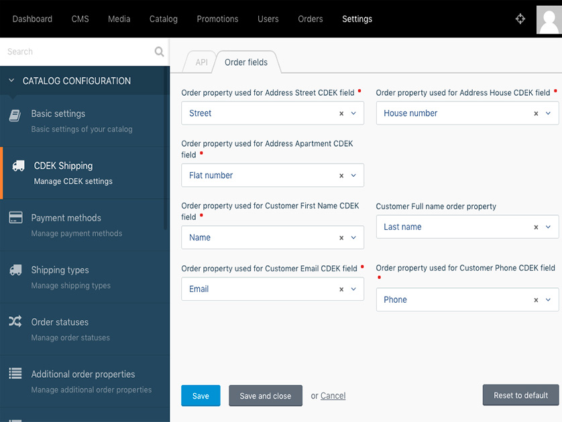Open the Last name dropdown arrow
Screen dimensions: 562x422
pyautogui.click(x=548, y=227)
